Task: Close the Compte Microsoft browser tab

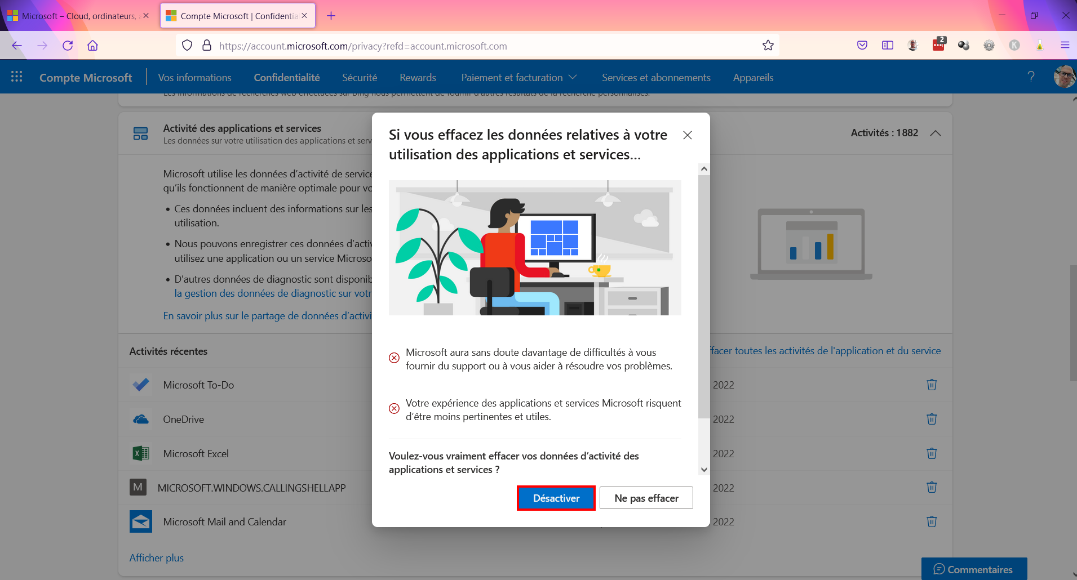Action: (304, 16)
